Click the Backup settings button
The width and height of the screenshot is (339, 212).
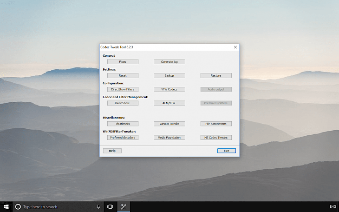click(x=169, y=76)
